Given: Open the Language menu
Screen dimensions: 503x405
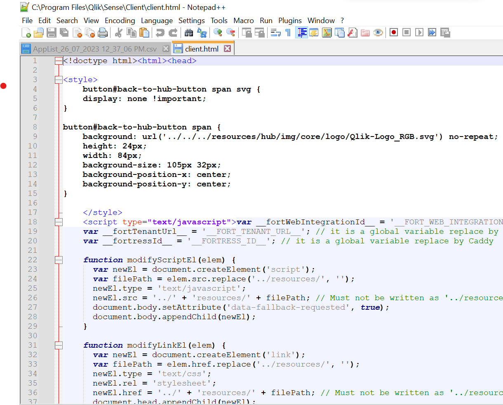Looking at the screenshot, I should tap(157, 21).
